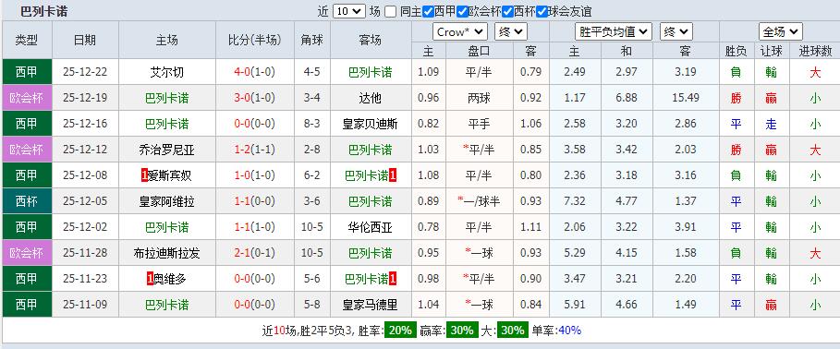The height and width of the screenshot is (349, 840).
Task: Click the red card badge beside 奥维多
Action: [150, 278]
